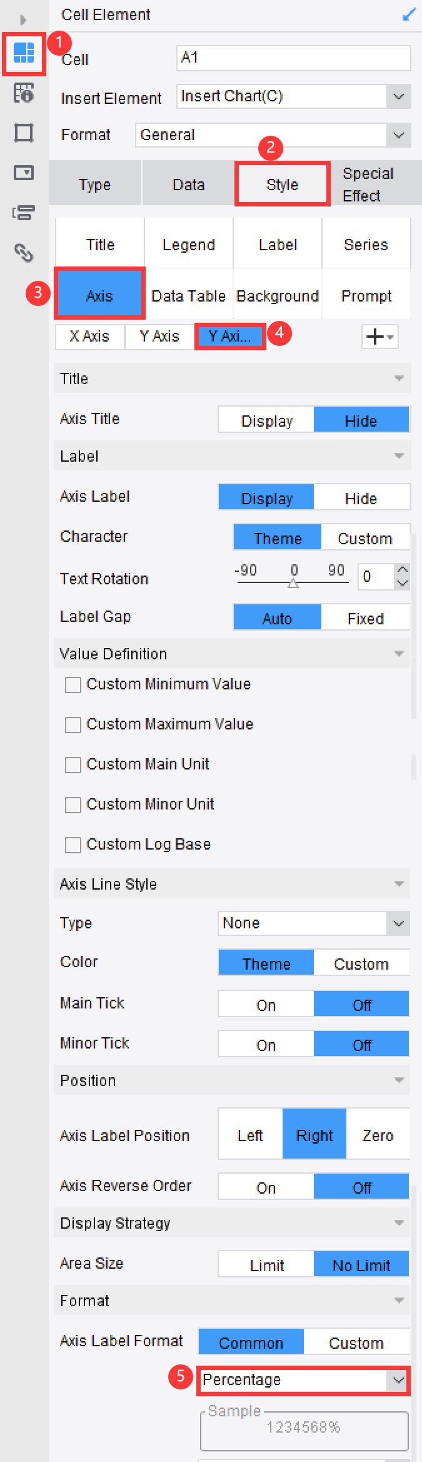Click the blue pin icon at top right
The image size is (422, 1462).
409,14
